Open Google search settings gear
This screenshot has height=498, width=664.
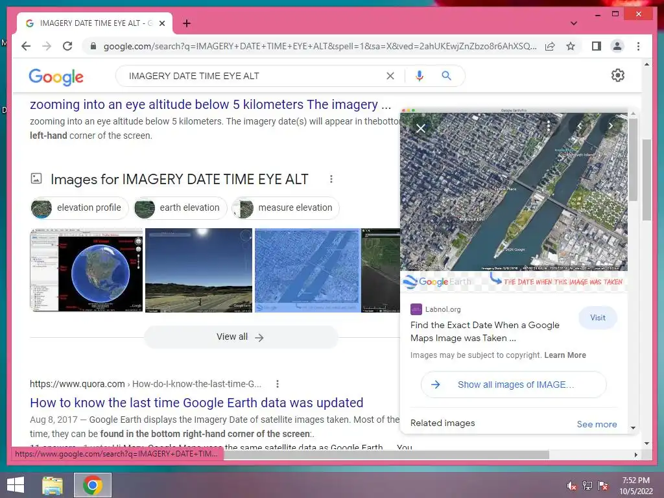617,75
